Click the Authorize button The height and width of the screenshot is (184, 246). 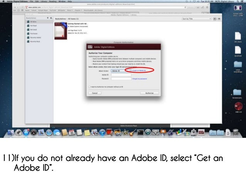click(x=149, y=93)
